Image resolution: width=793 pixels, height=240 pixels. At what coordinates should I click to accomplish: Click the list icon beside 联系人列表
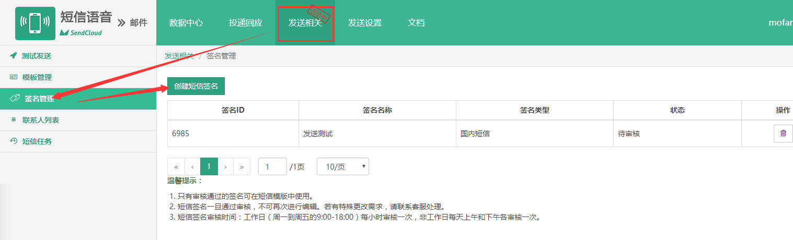14,120
